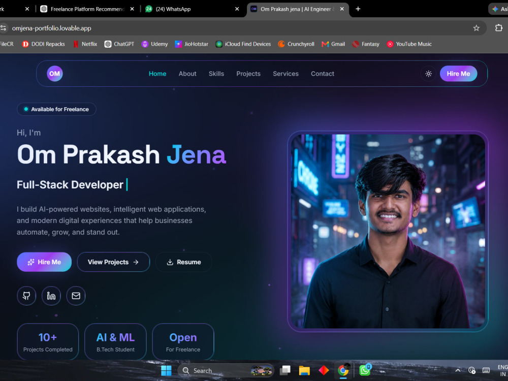Open Windows Start menu

(166, 370)
